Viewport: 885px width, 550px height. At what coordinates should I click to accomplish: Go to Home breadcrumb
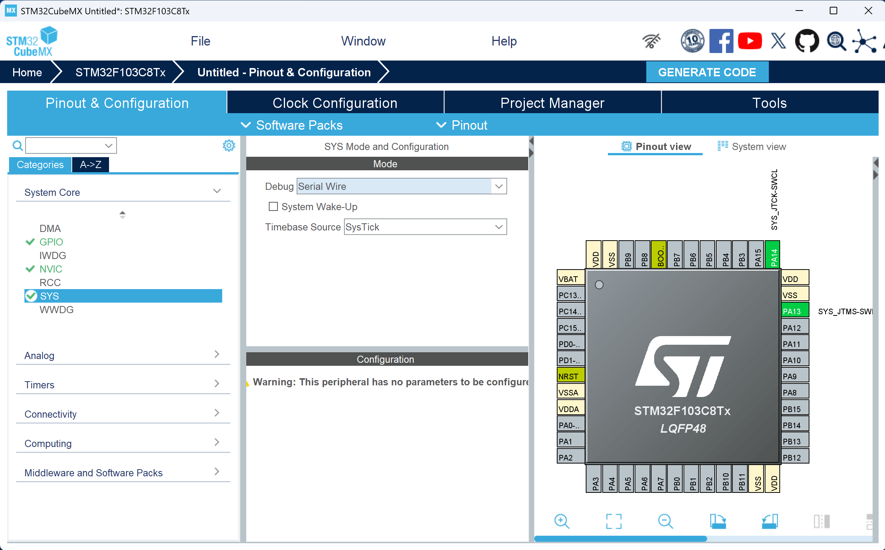click(27, 72)
